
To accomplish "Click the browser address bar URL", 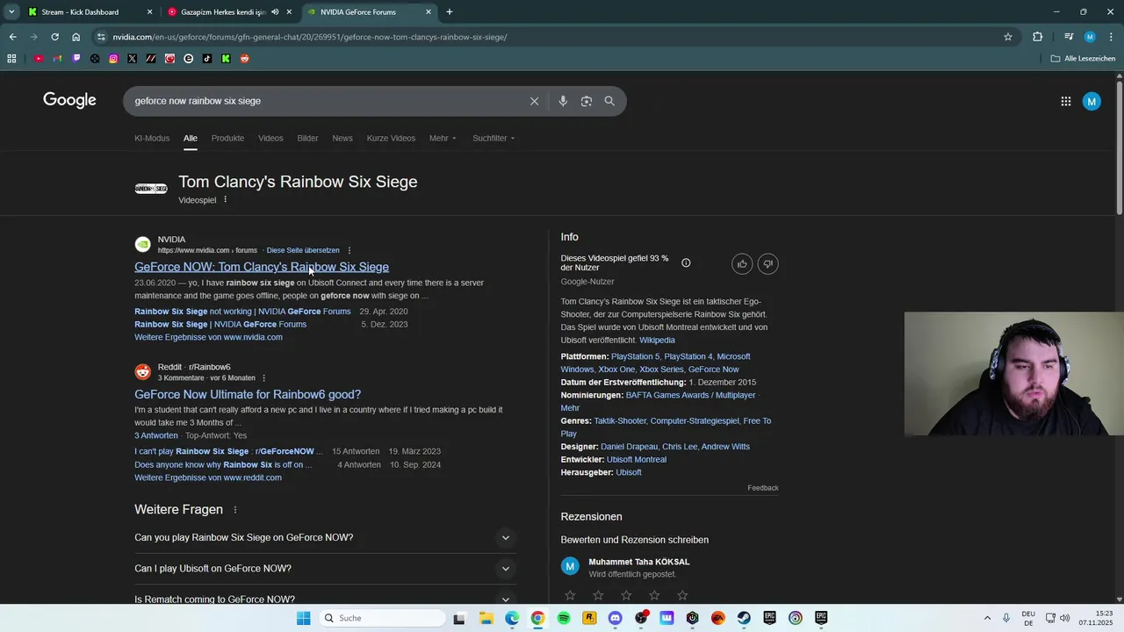I will [x=309, y=37].
